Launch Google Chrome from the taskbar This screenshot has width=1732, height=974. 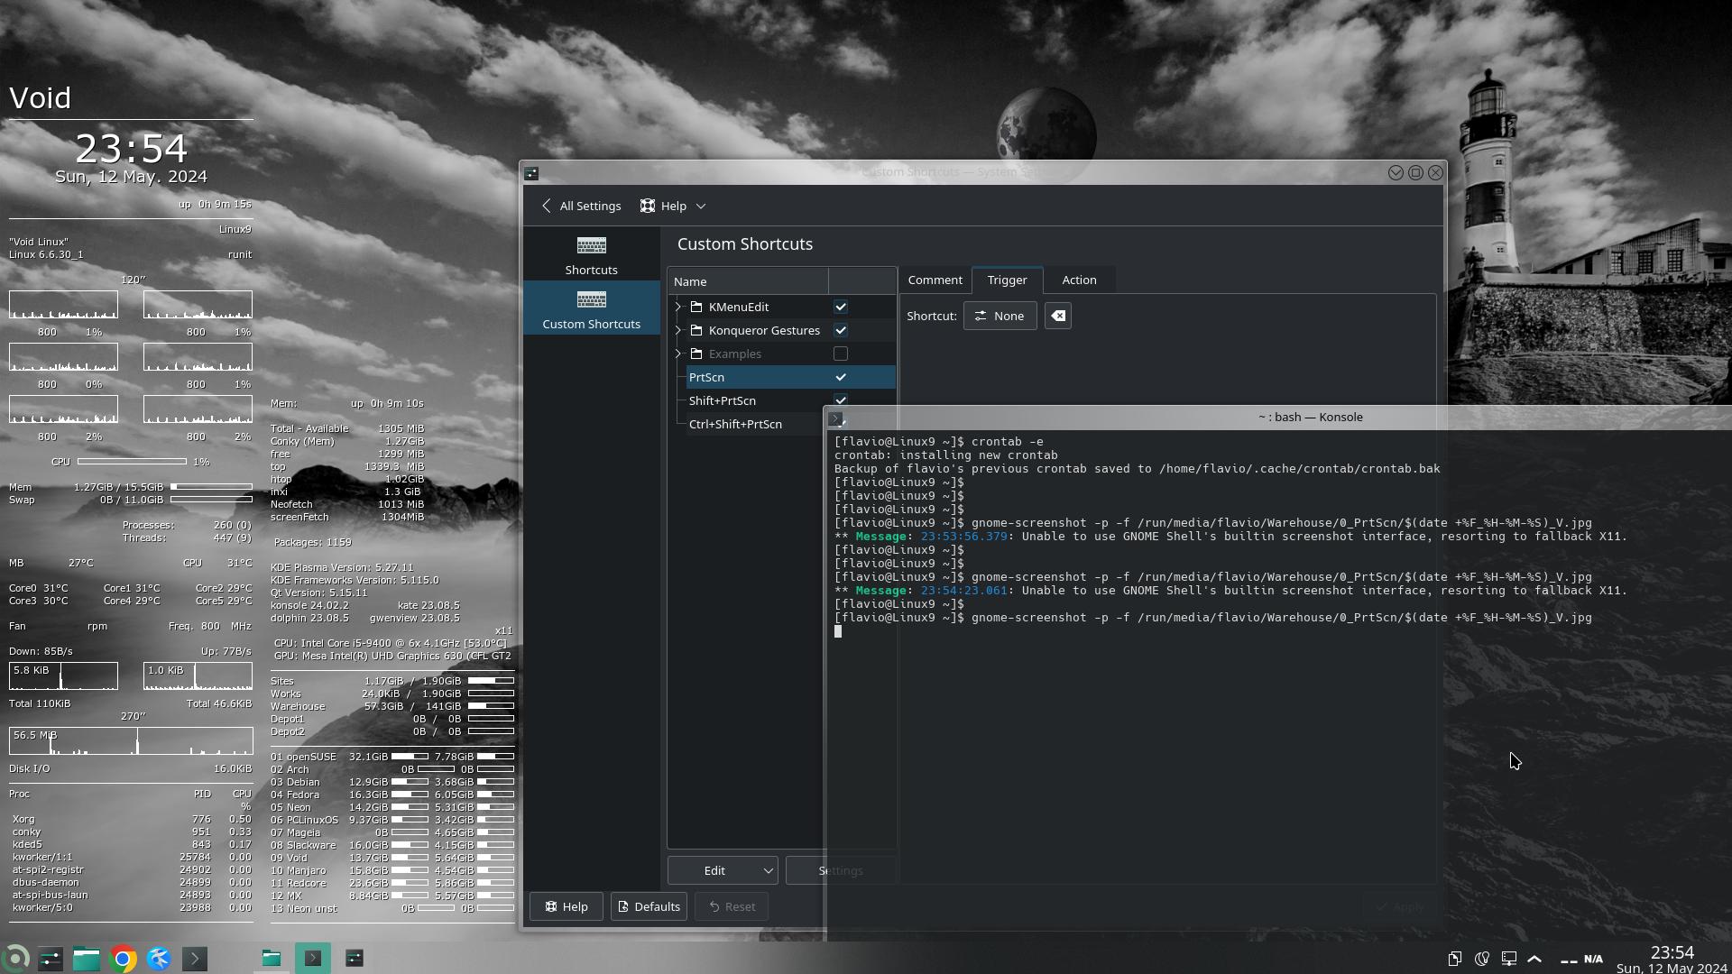point(123,959)
